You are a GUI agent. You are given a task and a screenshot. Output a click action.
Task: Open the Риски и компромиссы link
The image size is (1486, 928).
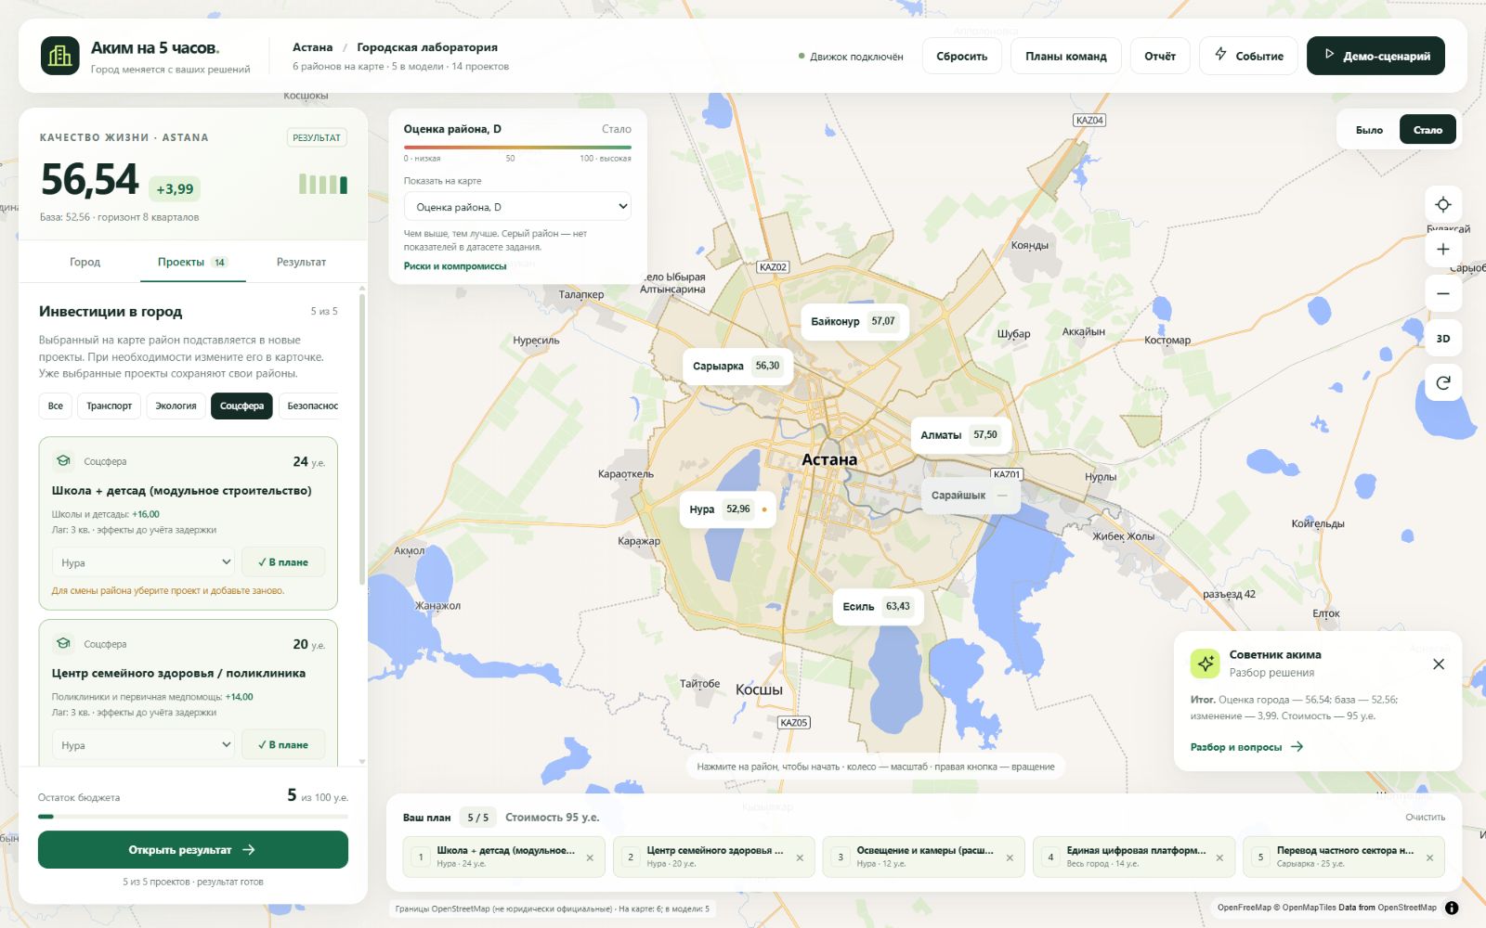455,266
